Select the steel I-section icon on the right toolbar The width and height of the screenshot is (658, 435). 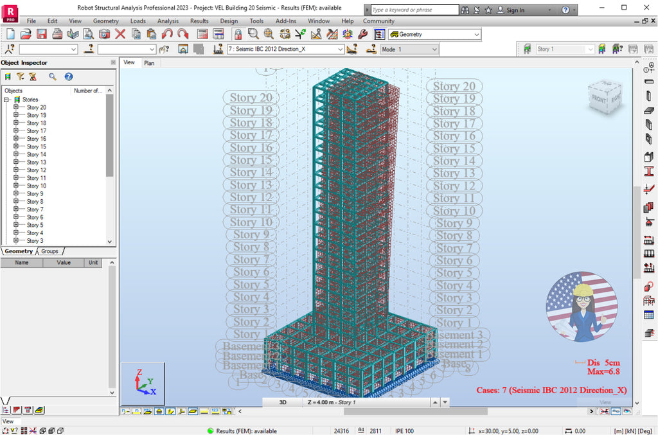[649, 171]
